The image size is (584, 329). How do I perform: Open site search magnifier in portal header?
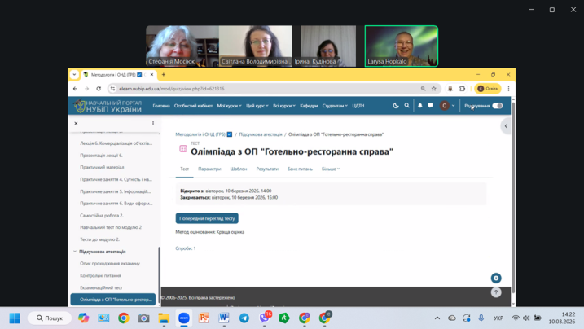tap(406, 106)
